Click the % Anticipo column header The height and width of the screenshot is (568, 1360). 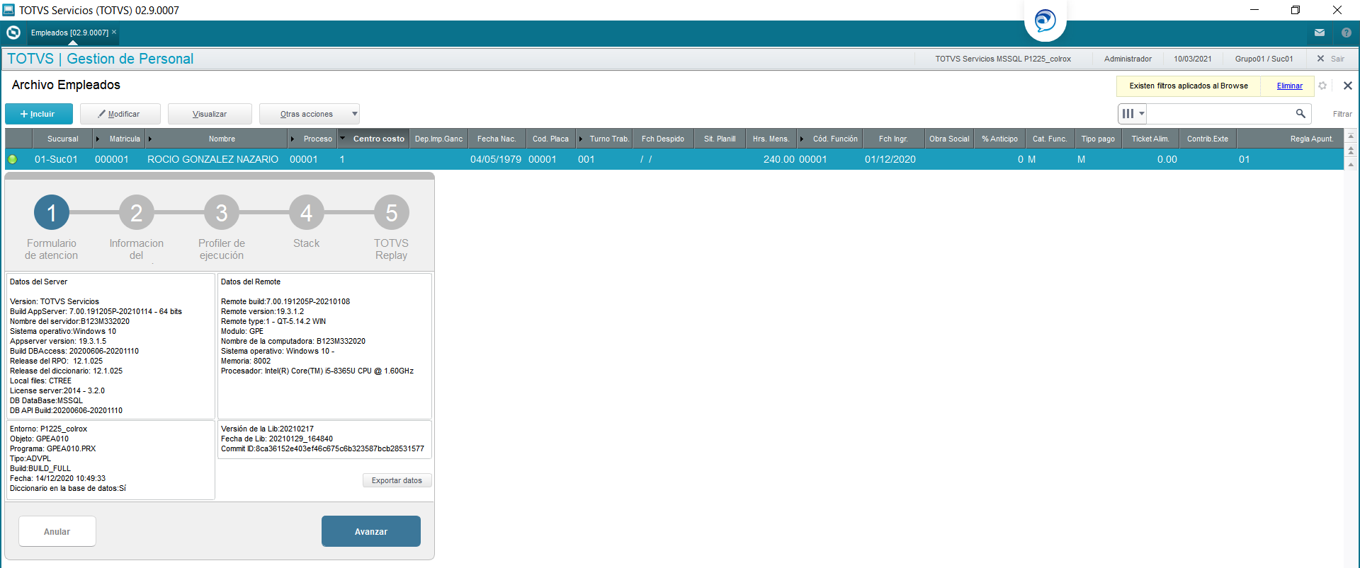click(x=999, y=139)
